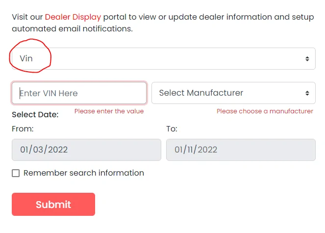Click the "Please enter the value" error
Viewport: 325px width, 233px height.
click(109, 111)
